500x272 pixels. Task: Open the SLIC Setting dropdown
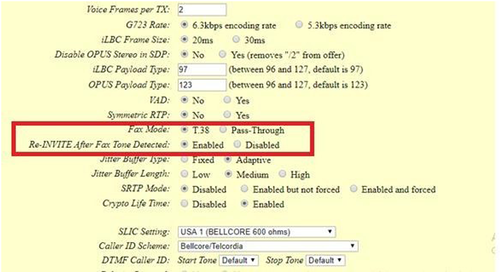[256, 232]
